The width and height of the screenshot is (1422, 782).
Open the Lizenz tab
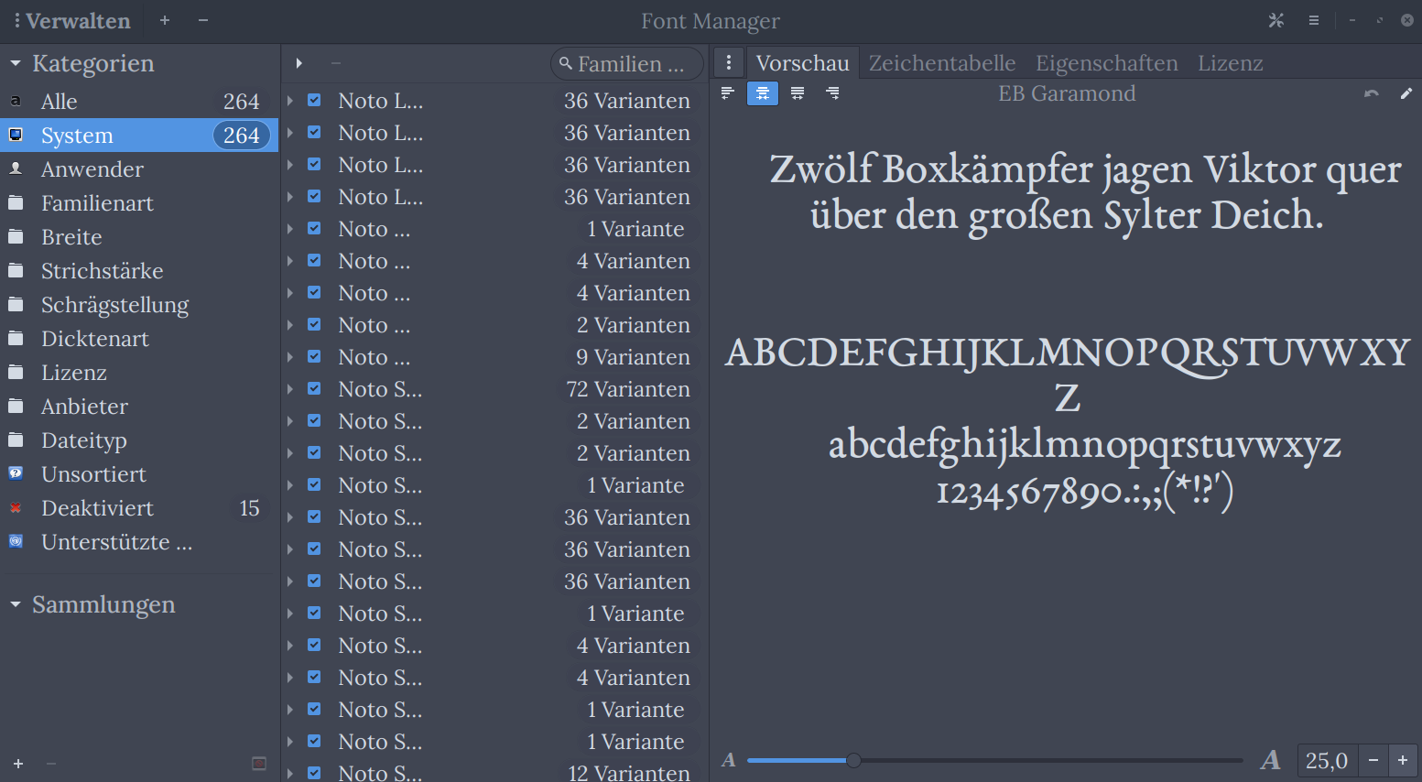pos(1230,62)
